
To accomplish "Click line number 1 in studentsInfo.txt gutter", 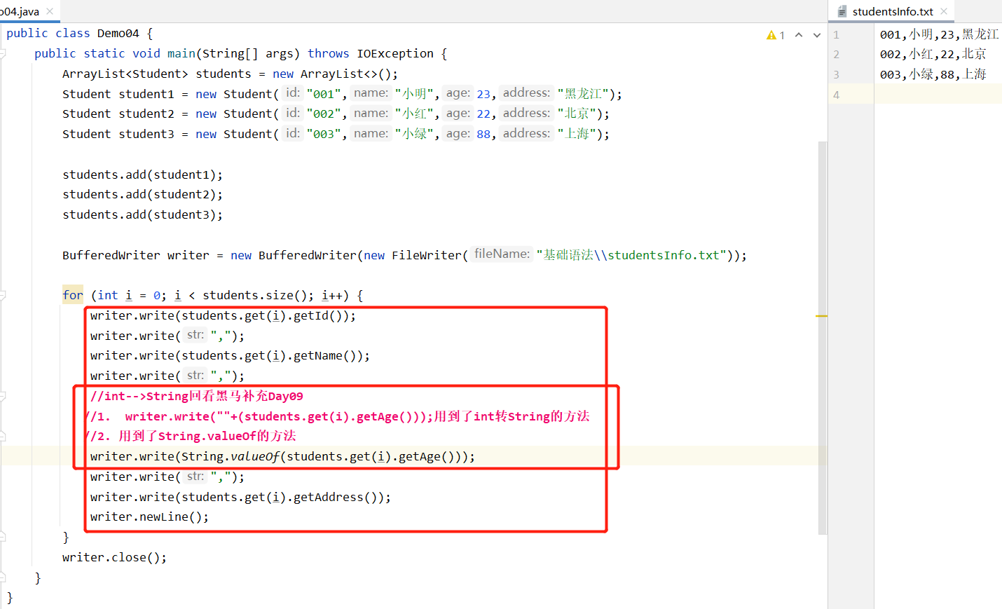I will coord(836,34).
